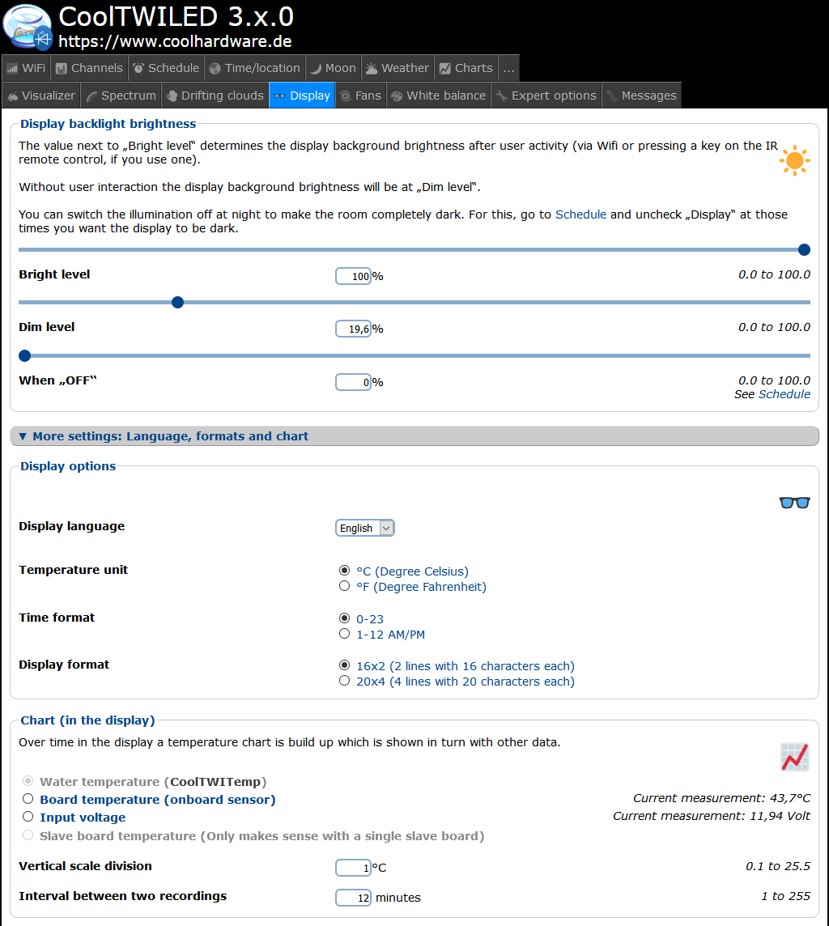
Task: Expand the '...' overflow tab
Action: coord(508,68)
